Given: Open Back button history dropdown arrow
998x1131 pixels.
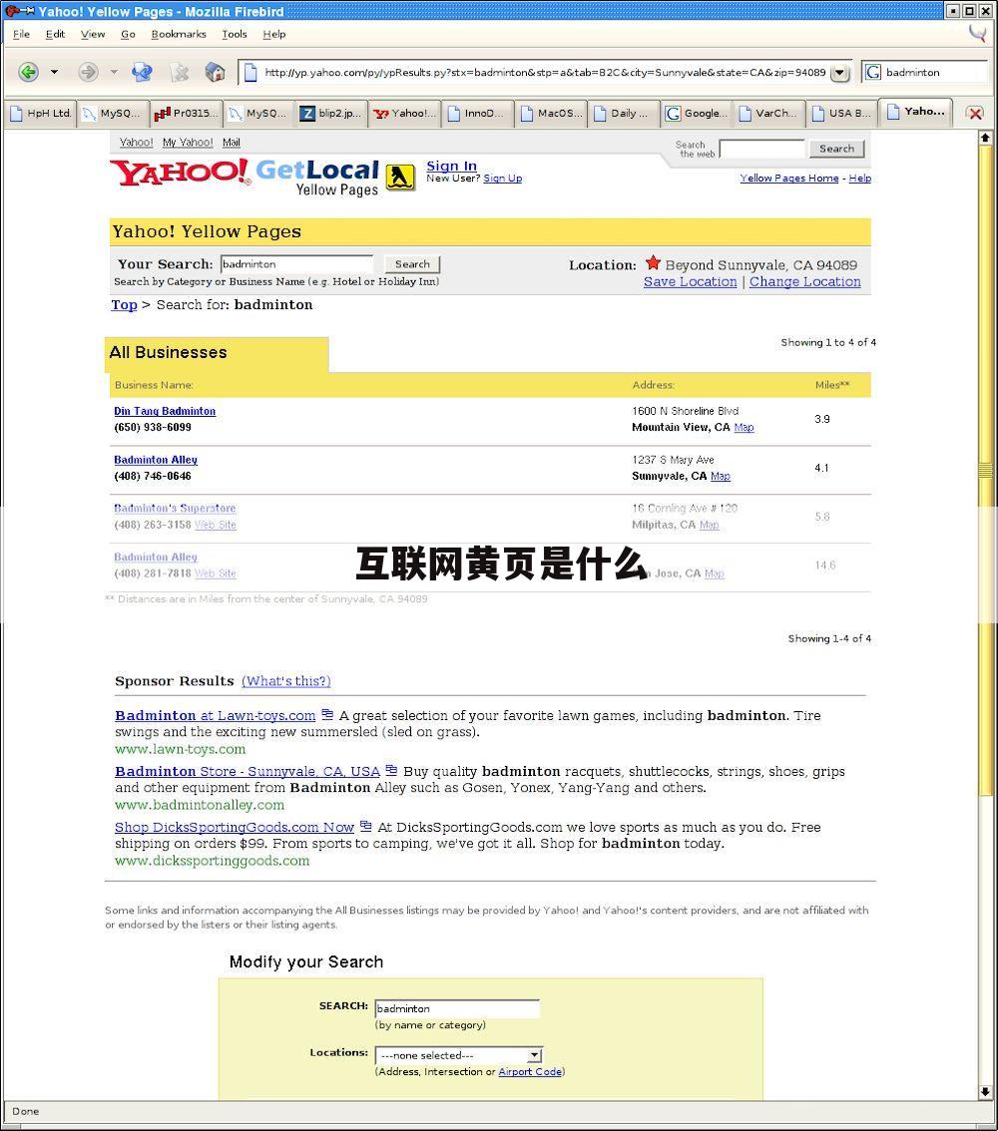Looking at the screenshot, I should tap(54, 72).
